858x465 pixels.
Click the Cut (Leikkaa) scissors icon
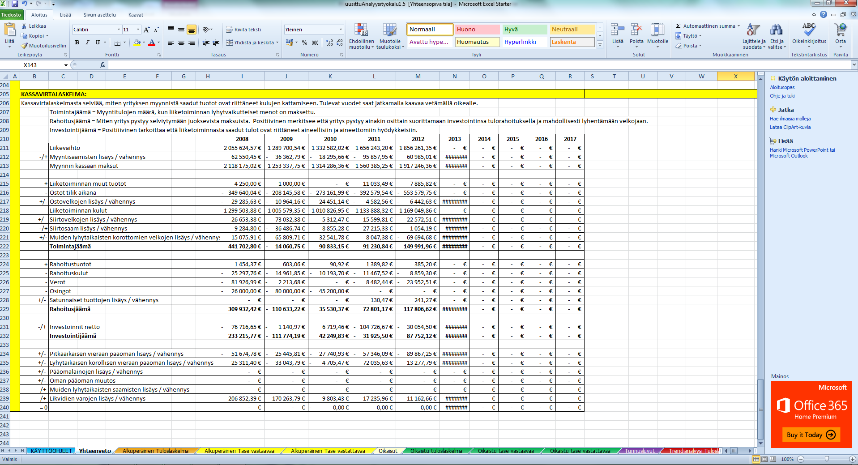click(x=25, y=26)
